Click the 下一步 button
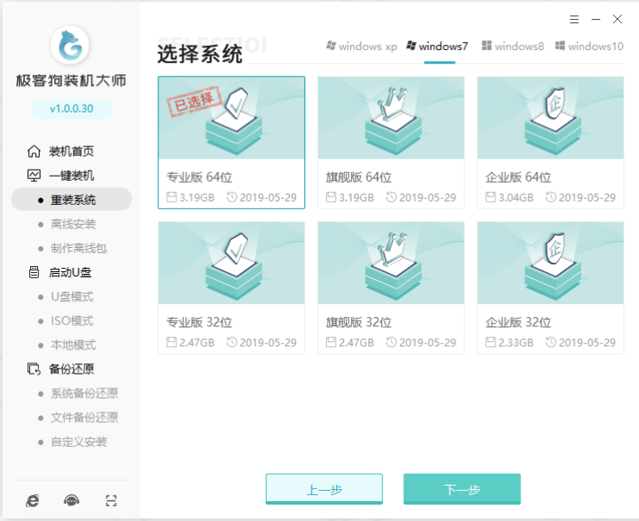 pos(462,489)
